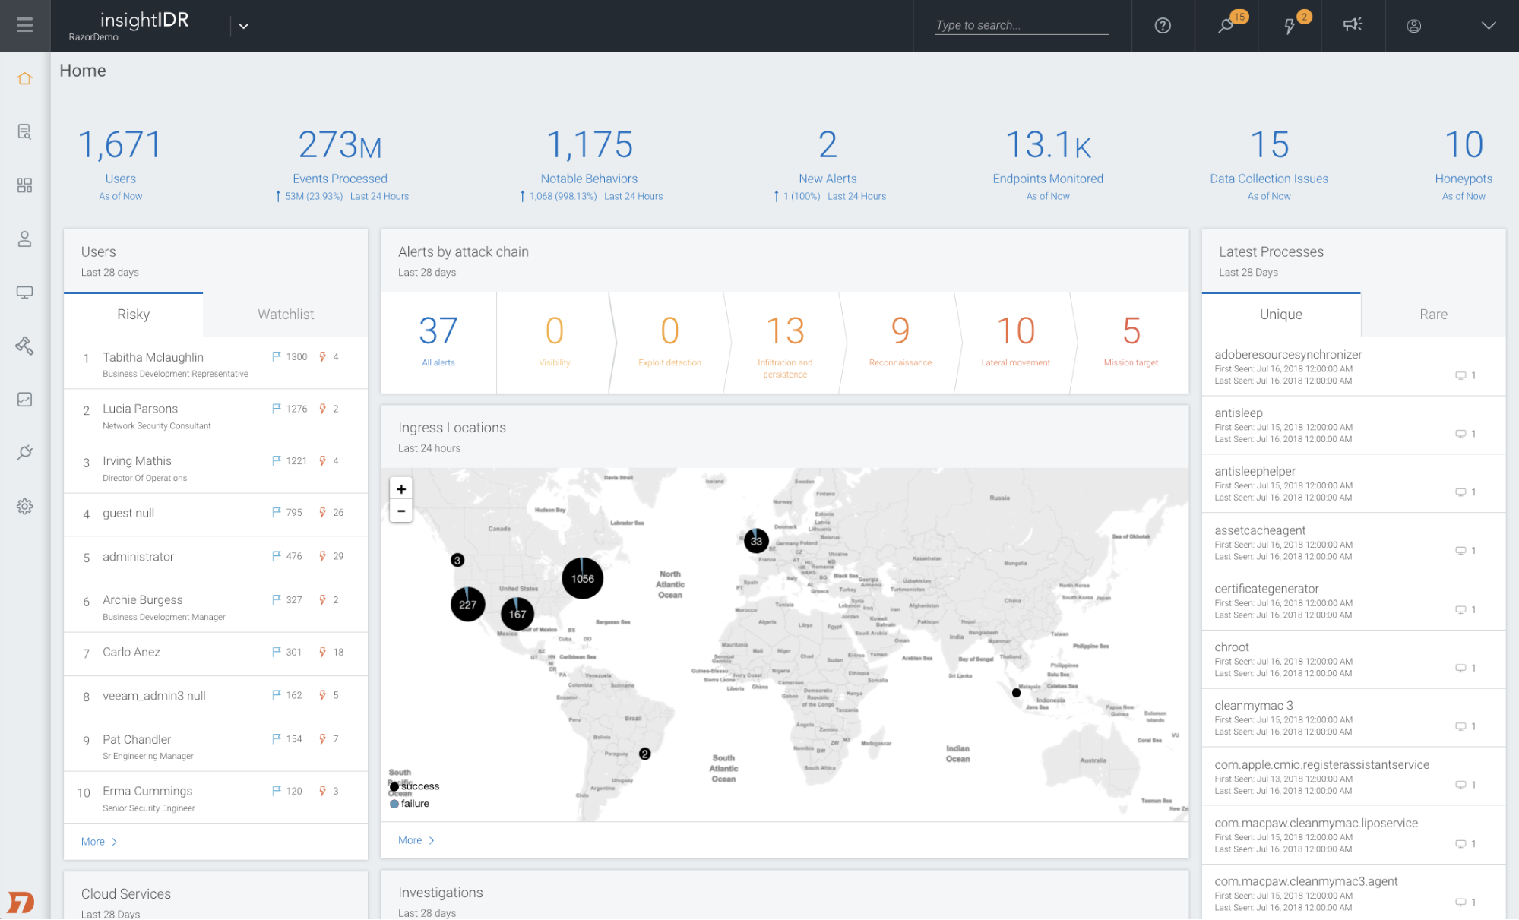Viewport: 1519px width, 920px height.
Task: Click into the Type to search field
Action: (x=1021, y=25)
